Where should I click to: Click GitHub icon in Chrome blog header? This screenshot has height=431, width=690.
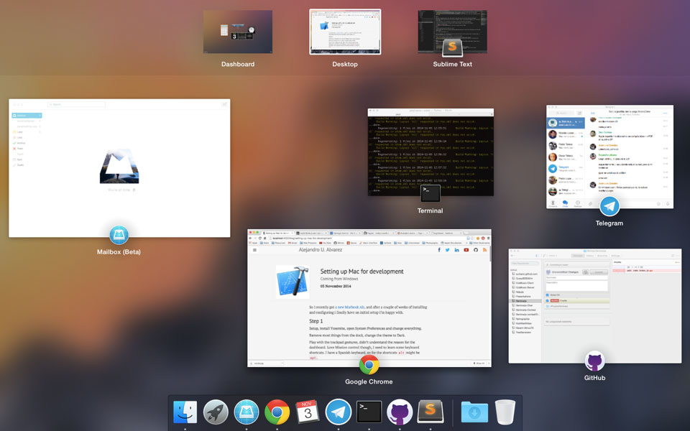(475, 250)
